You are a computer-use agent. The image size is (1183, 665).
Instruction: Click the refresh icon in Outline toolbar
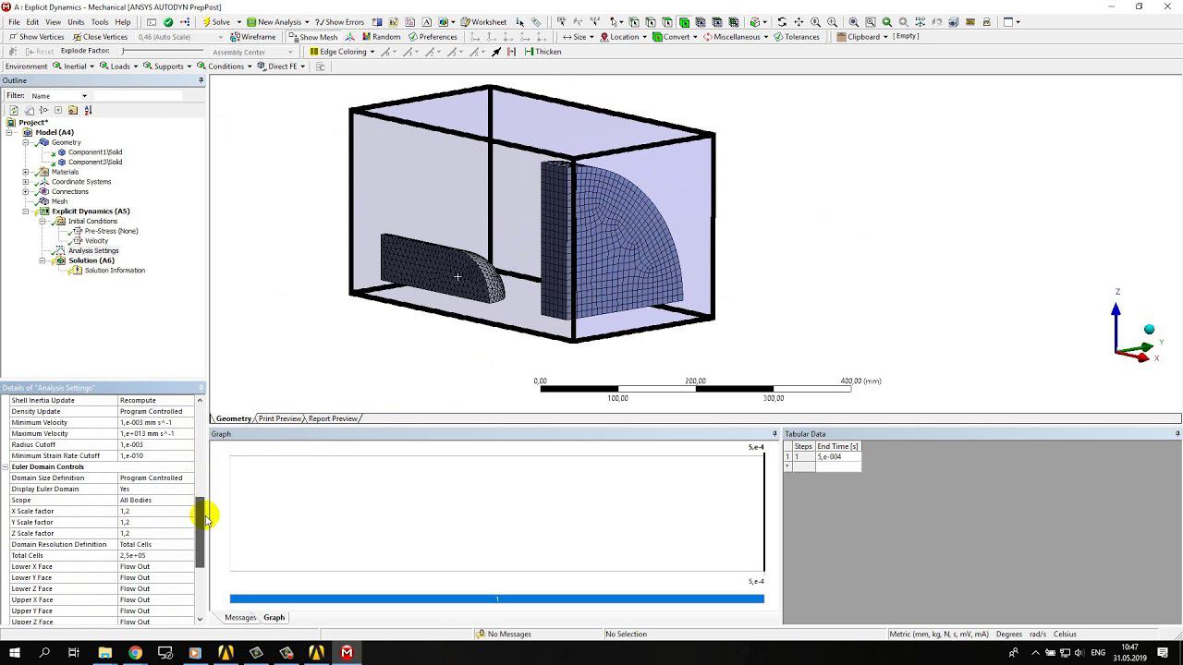pyautogui.click(x=14, y=110)
